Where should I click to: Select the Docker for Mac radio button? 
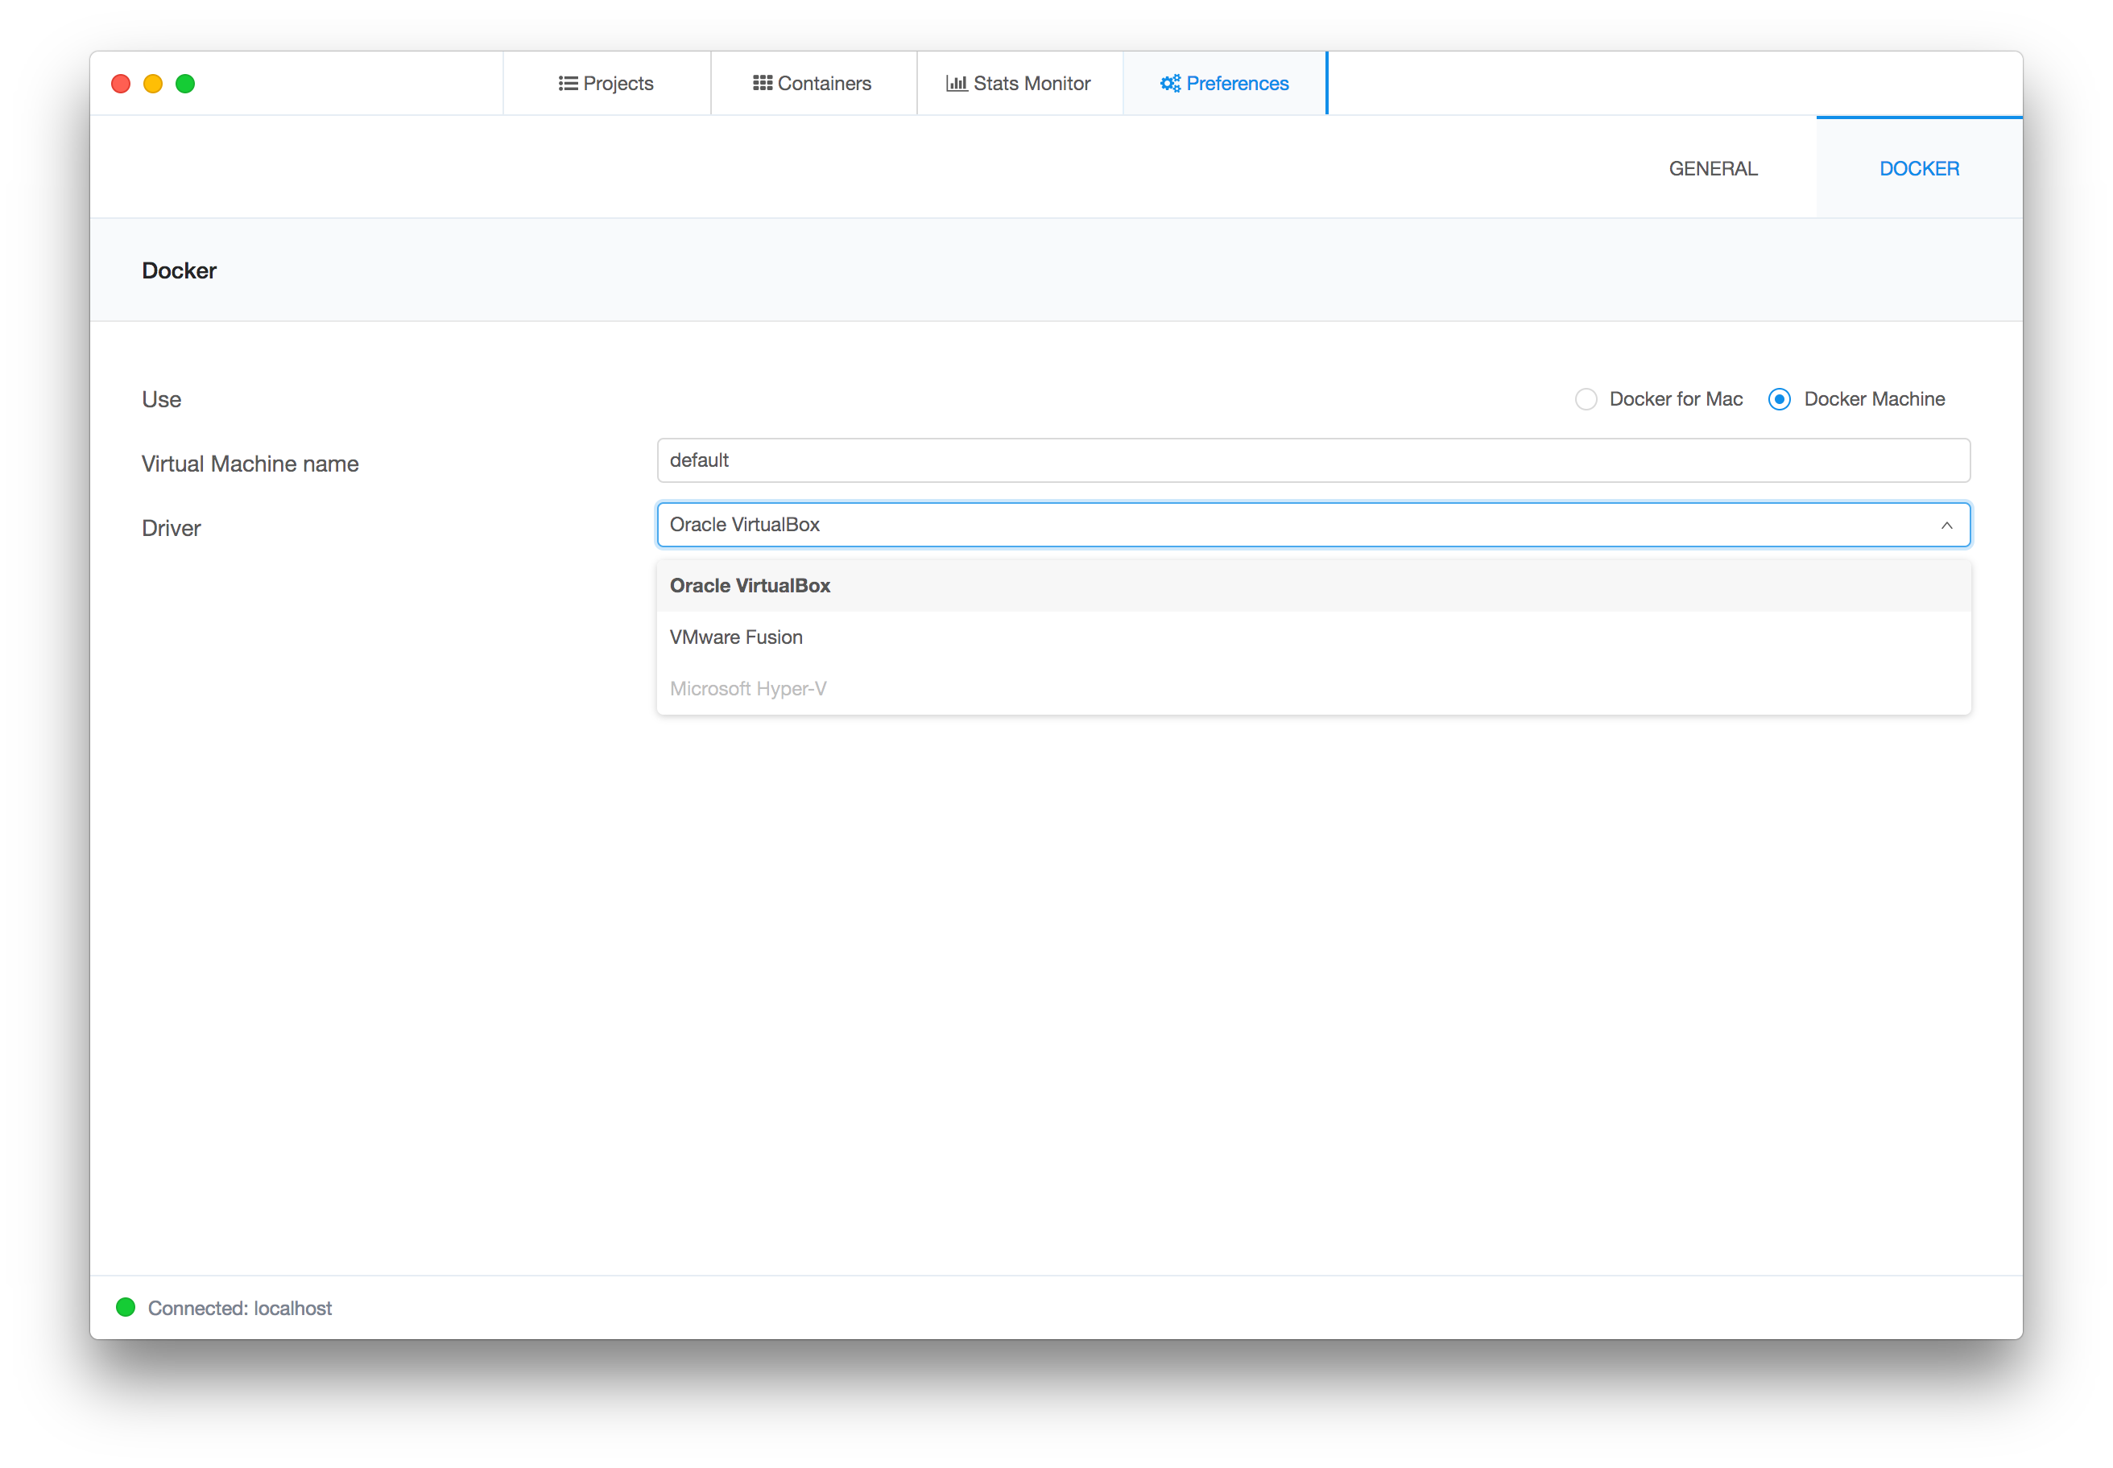point(1586,399)
